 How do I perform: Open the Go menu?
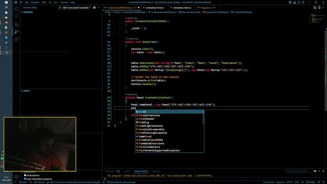point(50,2)
